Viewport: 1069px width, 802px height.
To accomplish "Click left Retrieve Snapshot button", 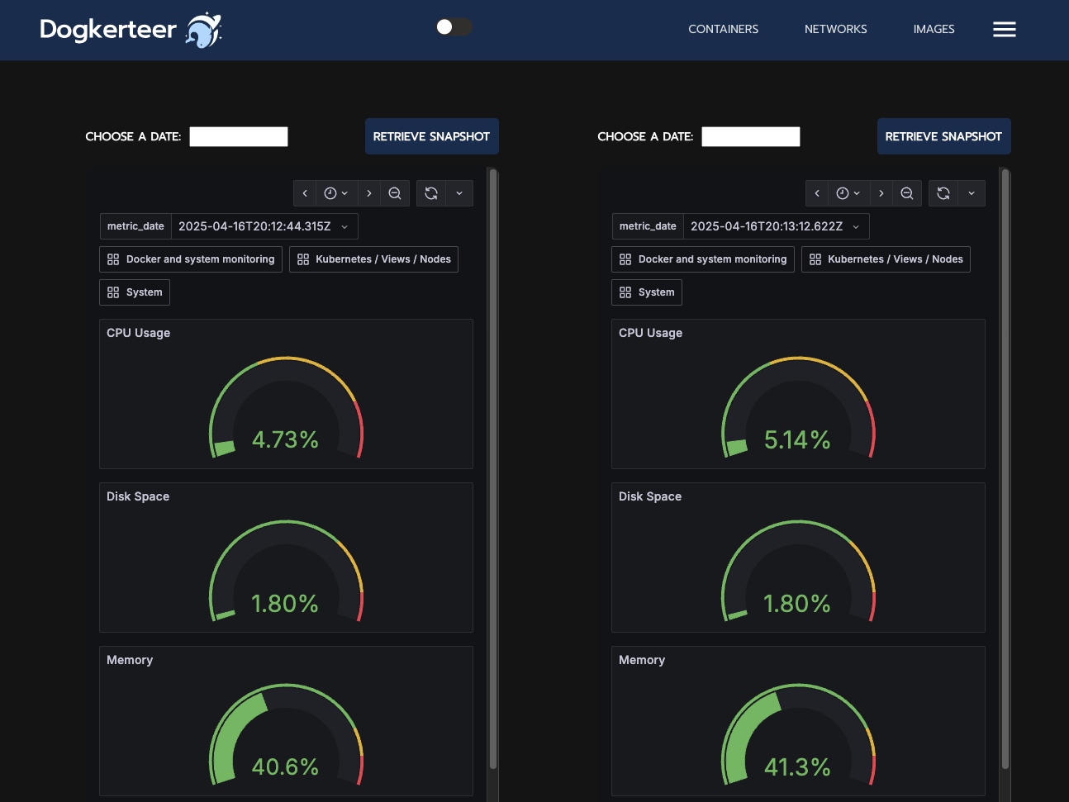I will 431,136.
